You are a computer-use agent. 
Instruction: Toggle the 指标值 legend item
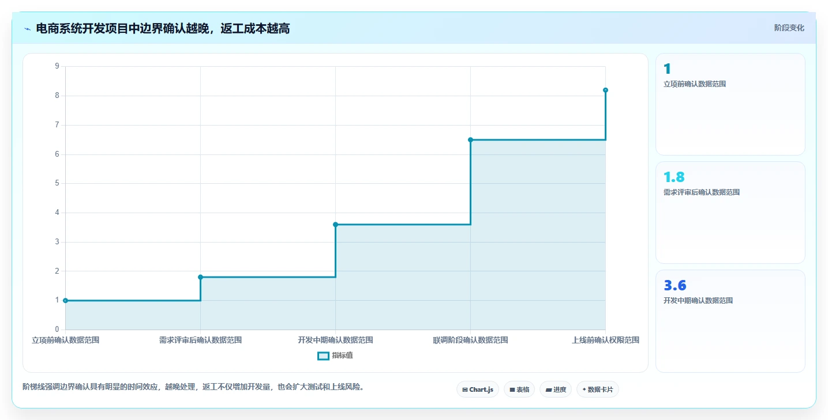point(335,355)
